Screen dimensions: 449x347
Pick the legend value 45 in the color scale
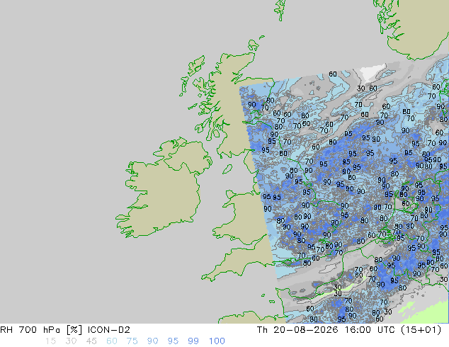pos(91,341)
